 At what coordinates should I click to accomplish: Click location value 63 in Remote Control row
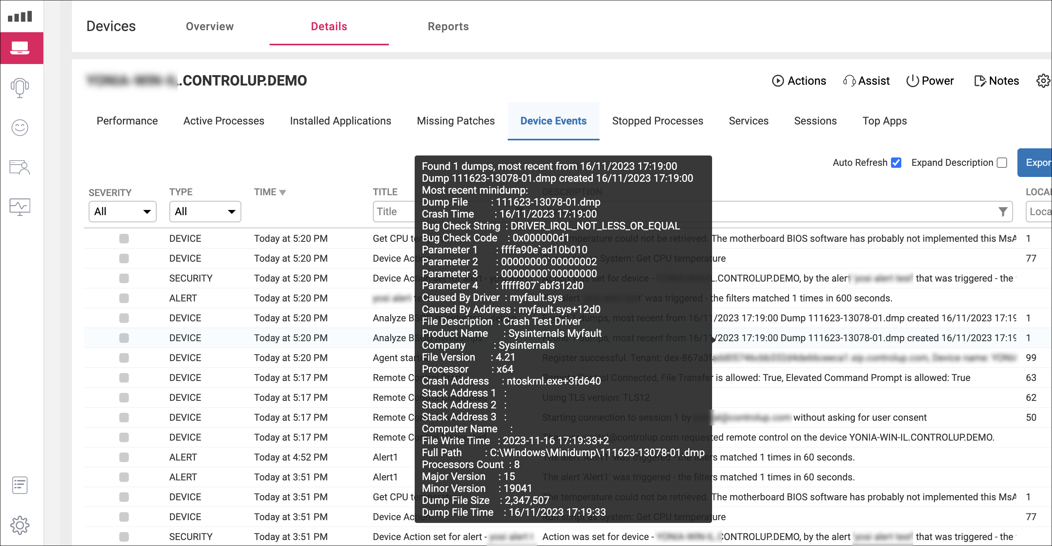pos(1031,378)
